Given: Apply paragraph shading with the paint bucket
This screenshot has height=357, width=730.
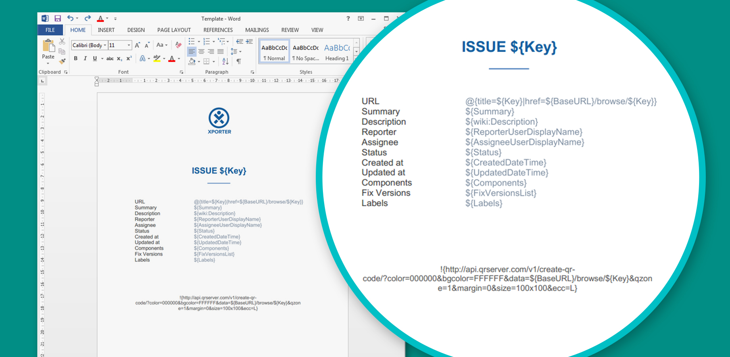Looking at the screenshot, I should [192, 61].
